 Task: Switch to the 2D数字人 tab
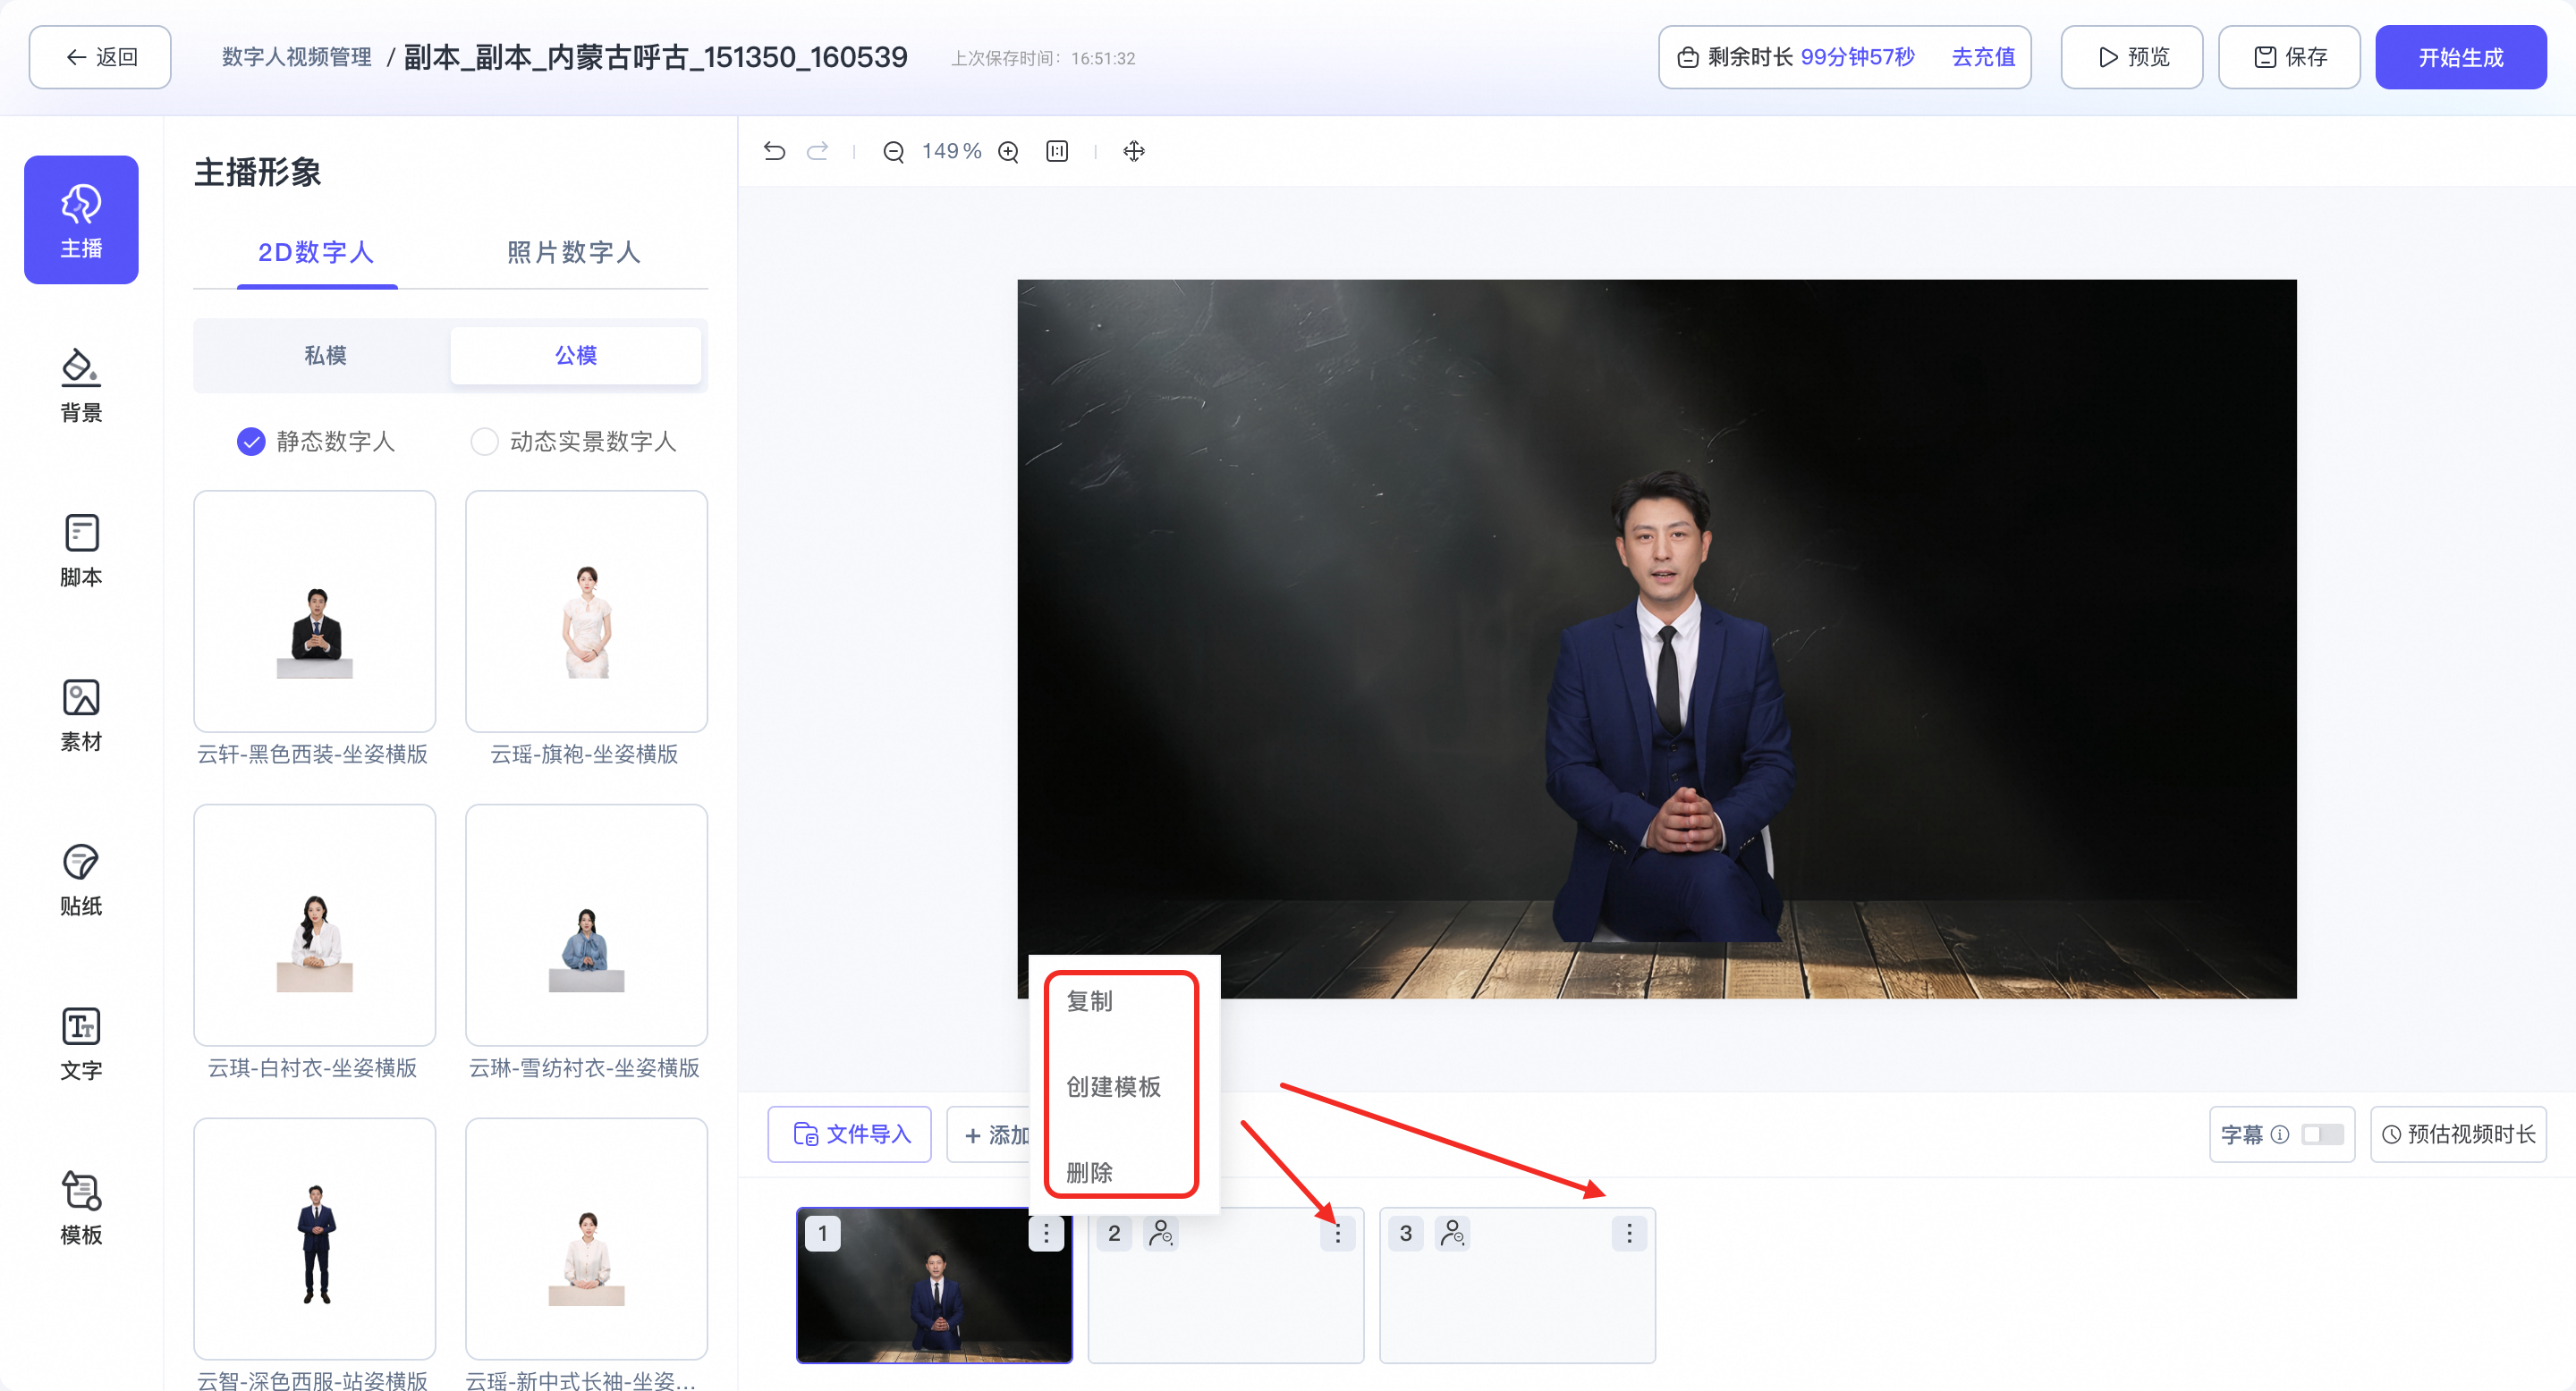[316, 252]
